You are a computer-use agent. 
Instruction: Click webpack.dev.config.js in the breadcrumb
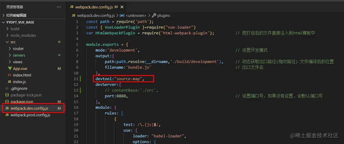coord(96,15)
